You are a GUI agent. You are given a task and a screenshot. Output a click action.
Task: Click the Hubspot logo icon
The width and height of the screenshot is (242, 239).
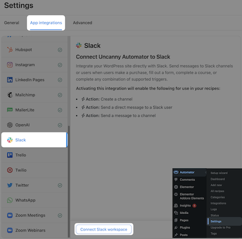click(x=10, y=49)
